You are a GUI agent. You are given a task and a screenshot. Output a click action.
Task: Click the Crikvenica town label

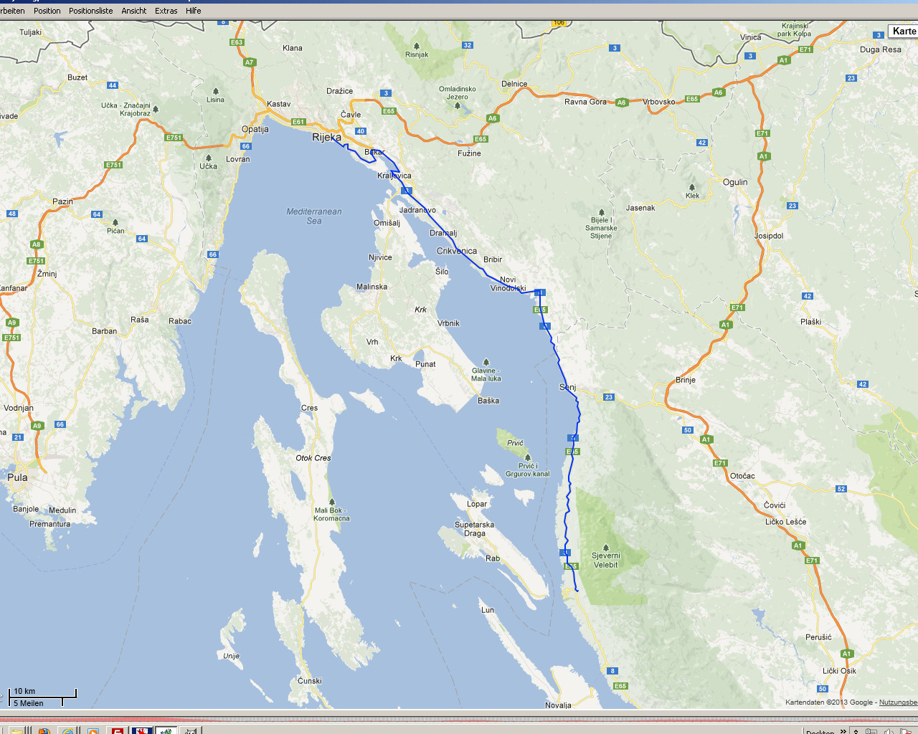(457, 251)
